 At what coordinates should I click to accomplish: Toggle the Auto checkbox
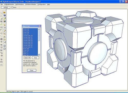(x=12, y=7)
